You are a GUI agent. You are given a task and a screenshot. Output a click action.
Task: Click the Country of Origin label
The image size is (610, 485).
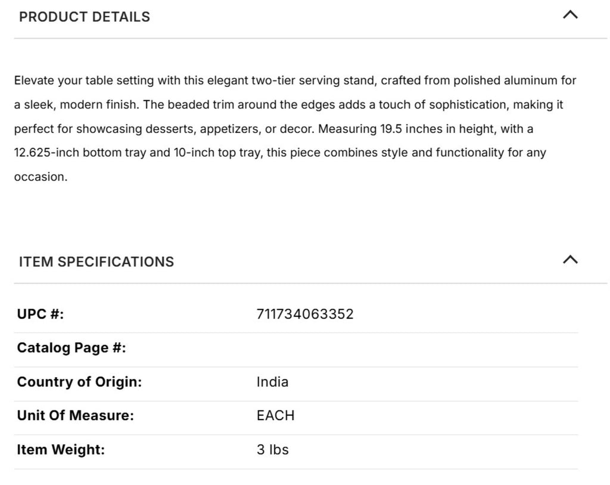[x=79, y=382]
